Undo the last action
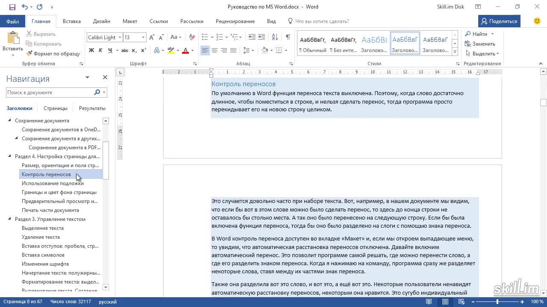547x307 pixels. [24, 7]
